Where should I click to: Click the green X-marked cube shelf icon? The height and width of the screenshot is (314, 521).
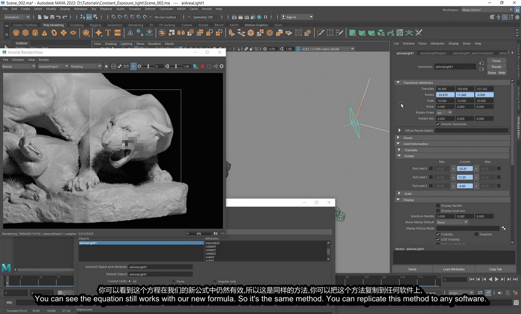tap(381, 33)
